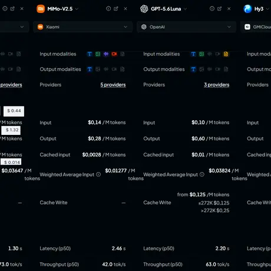Image resolution: width=271 pixels, height=271 pixels.
Task: Remove MiMo-V2.5 column with X icon
Action: 125,9
